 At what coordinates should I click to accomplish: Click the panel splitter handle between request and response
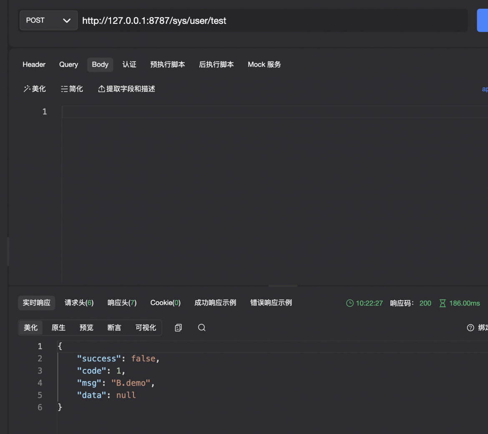(x=283, y=285)
